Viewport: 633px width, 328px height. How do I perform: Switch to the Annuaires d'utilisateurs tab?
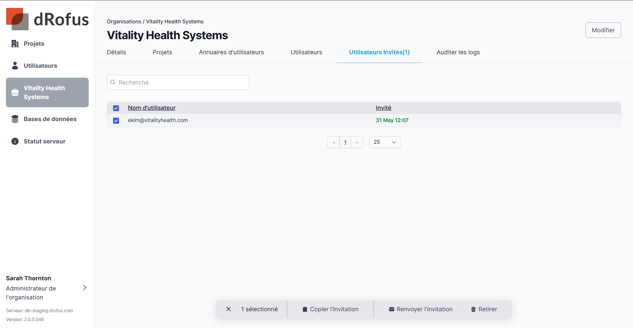[231, 52]
